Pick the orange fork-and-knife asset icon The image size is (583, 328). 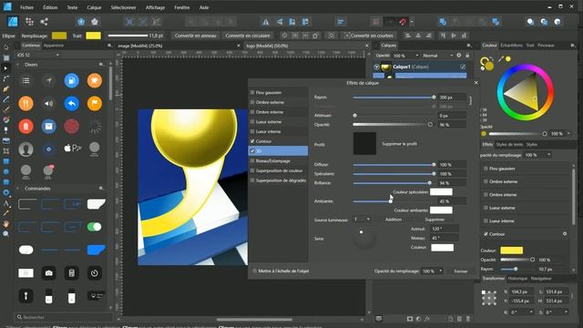click(26, 103)
